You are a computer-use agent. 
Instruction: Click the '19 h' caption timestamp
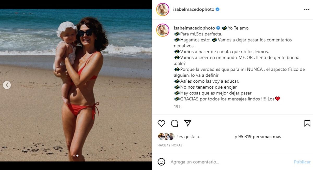pos(178,107)
